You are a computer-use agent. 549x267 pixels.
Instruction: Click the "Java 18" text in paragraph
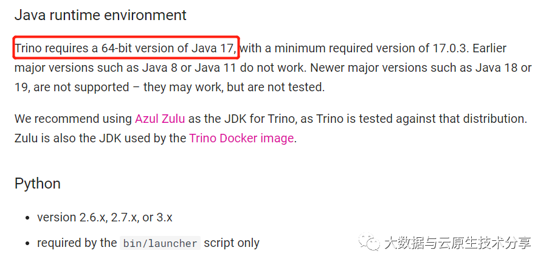tap(494, 68)
